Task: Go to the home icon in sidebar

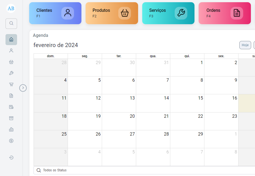Action: pos(11,40)
